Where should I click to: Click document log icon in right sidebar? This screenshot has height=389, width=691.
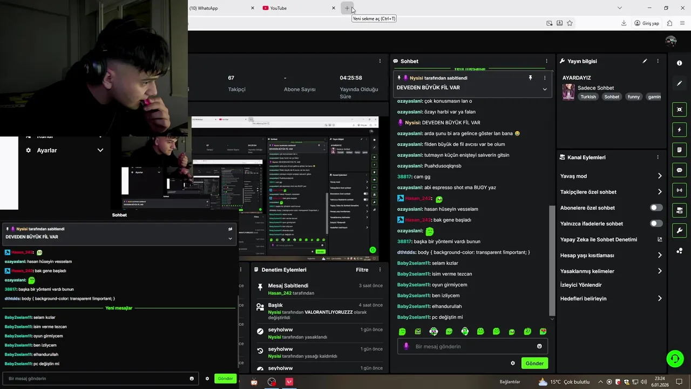pos(679,150)
